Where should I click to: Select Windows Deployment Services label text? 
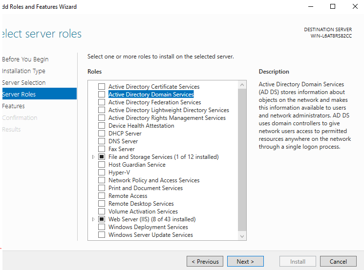coord(148,227)
